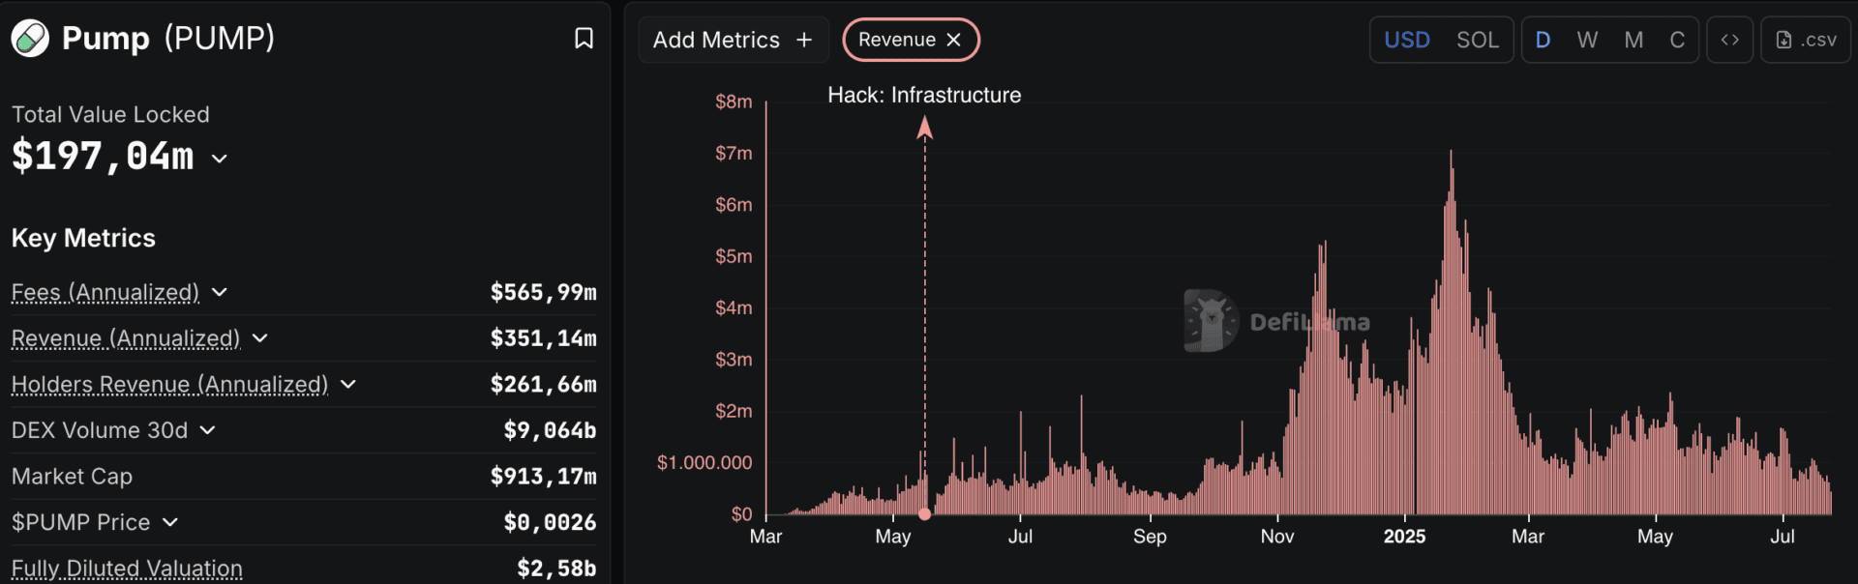Click the Hack: Infrastructure event marker dot
This screenshot has height=584, width=1858.
pyautogui.click(x=924, y=514)
